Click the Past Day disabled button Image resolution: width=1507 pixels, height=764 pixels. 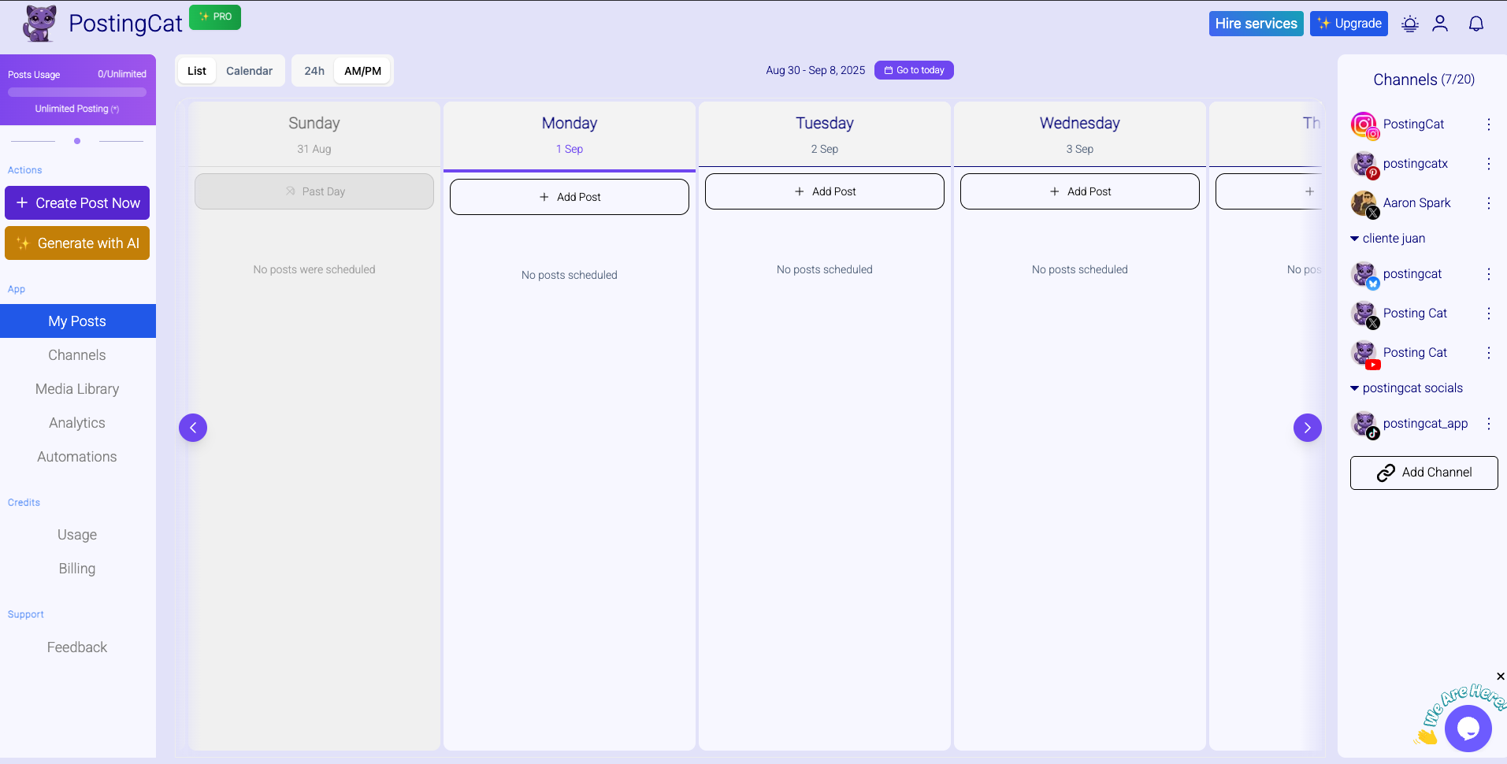click(x=314, y=191)
